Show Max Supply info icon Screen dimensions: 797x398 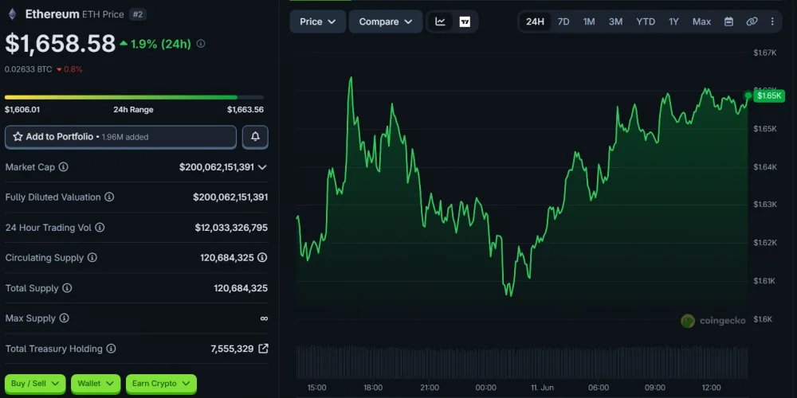click(x=64, y=318)
